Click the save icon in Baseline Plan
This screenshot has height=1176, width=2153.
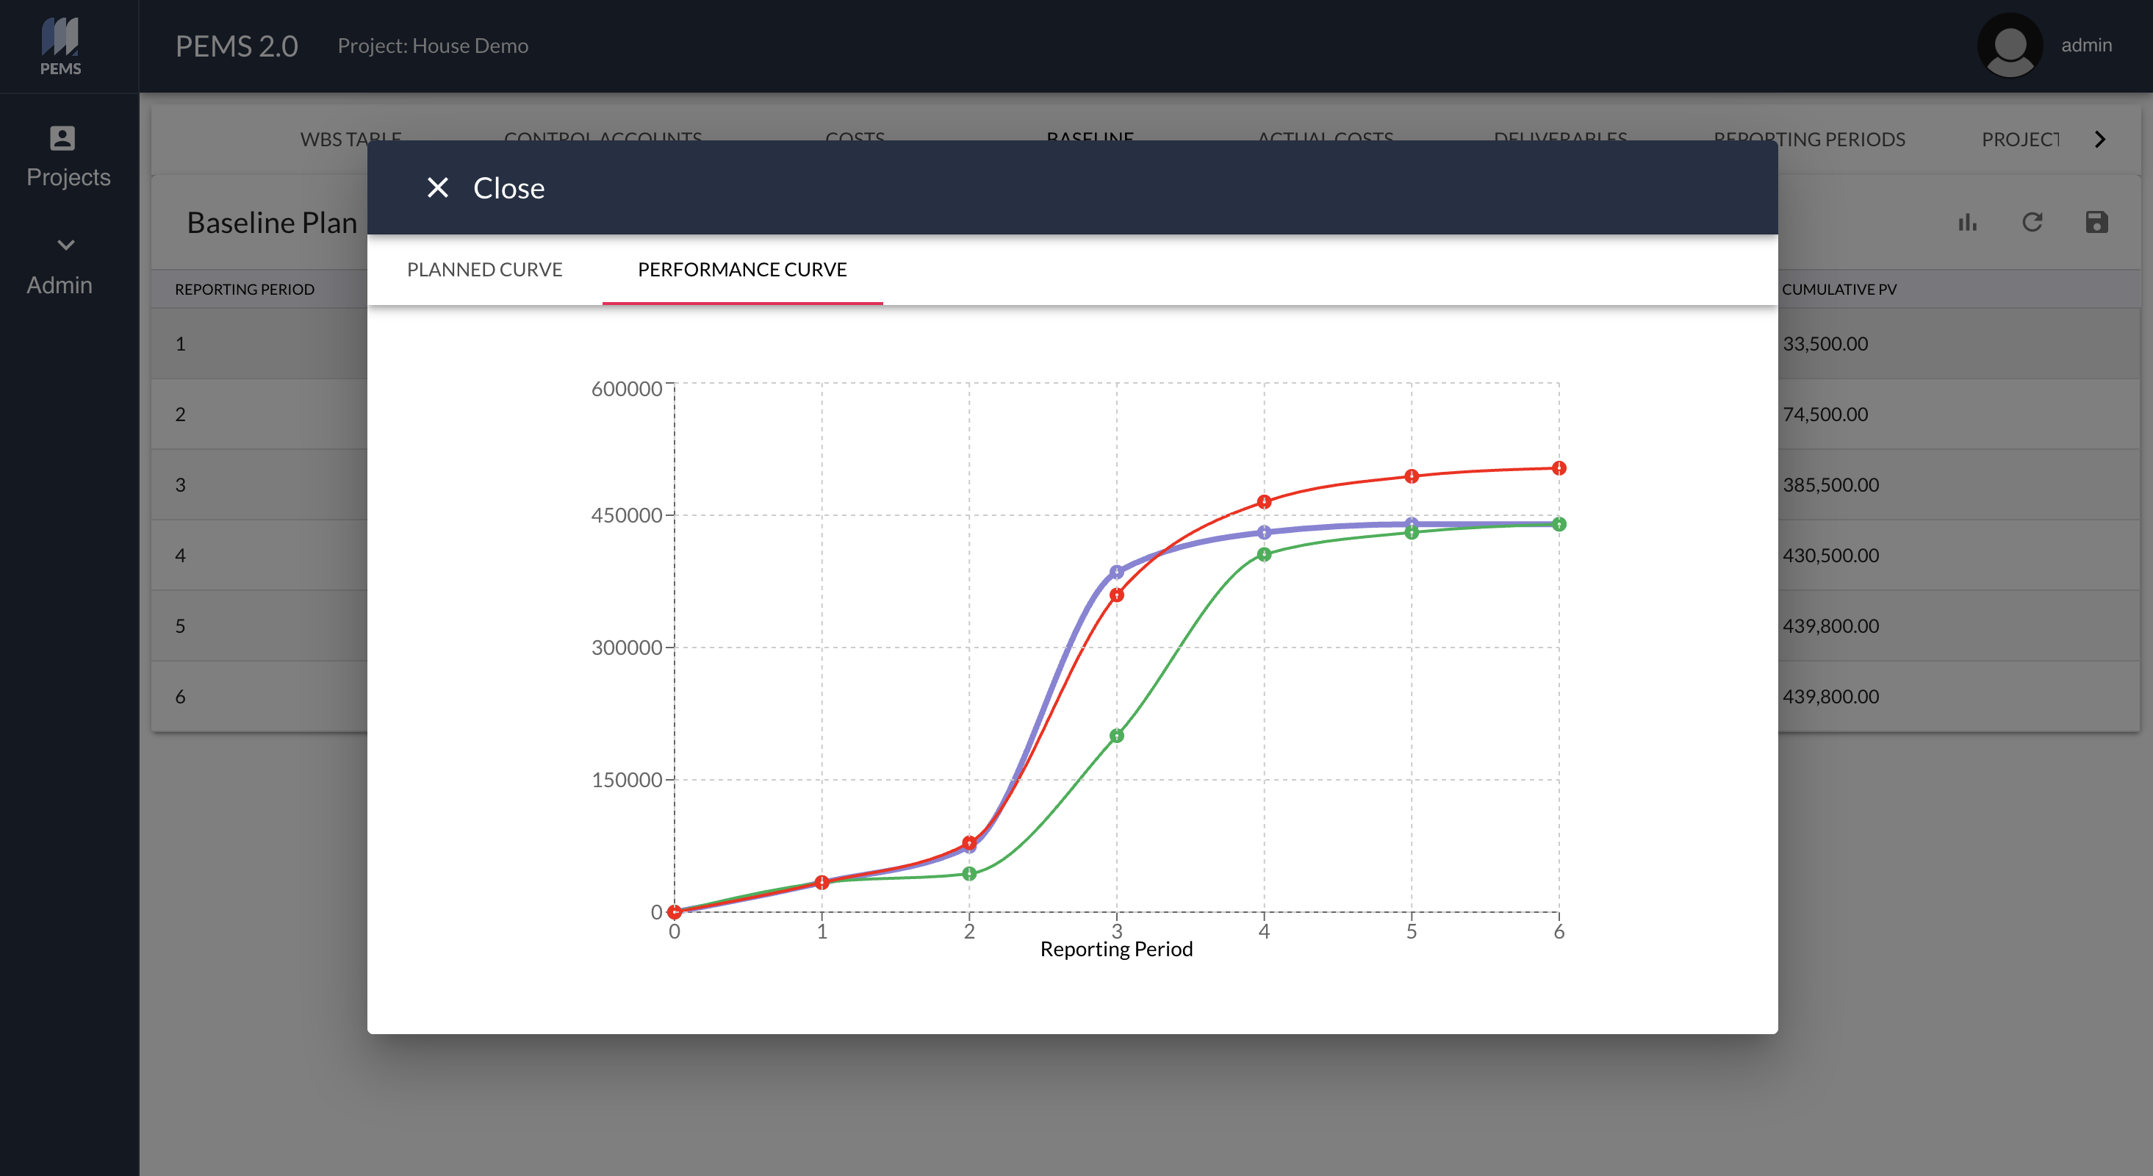[2096, 222]
